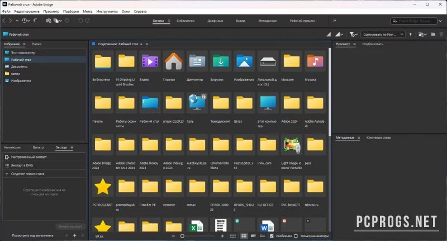Open the refine batch dropdown icon
This screenshot has width=447, height=241.
(58, 21)
